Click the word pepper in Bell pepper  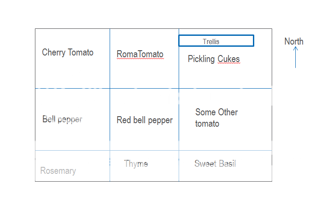point(70,120)
